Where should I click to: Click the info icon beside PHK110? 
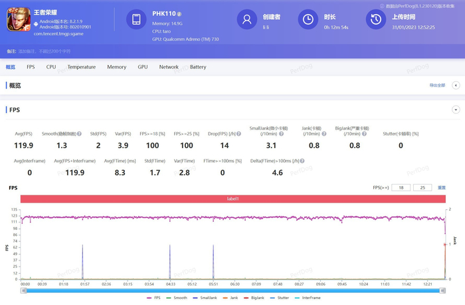[x=179, y=14]
